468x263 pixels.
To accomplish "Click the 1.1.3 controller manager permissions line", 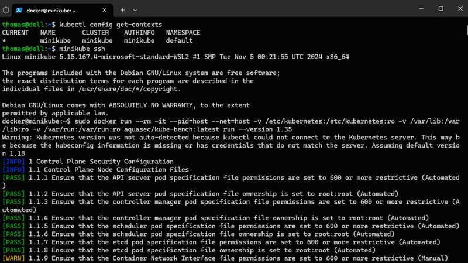I will [230, 206].
